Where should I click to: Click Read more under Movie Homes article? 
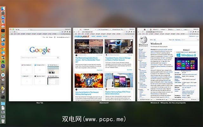point(100,70)
